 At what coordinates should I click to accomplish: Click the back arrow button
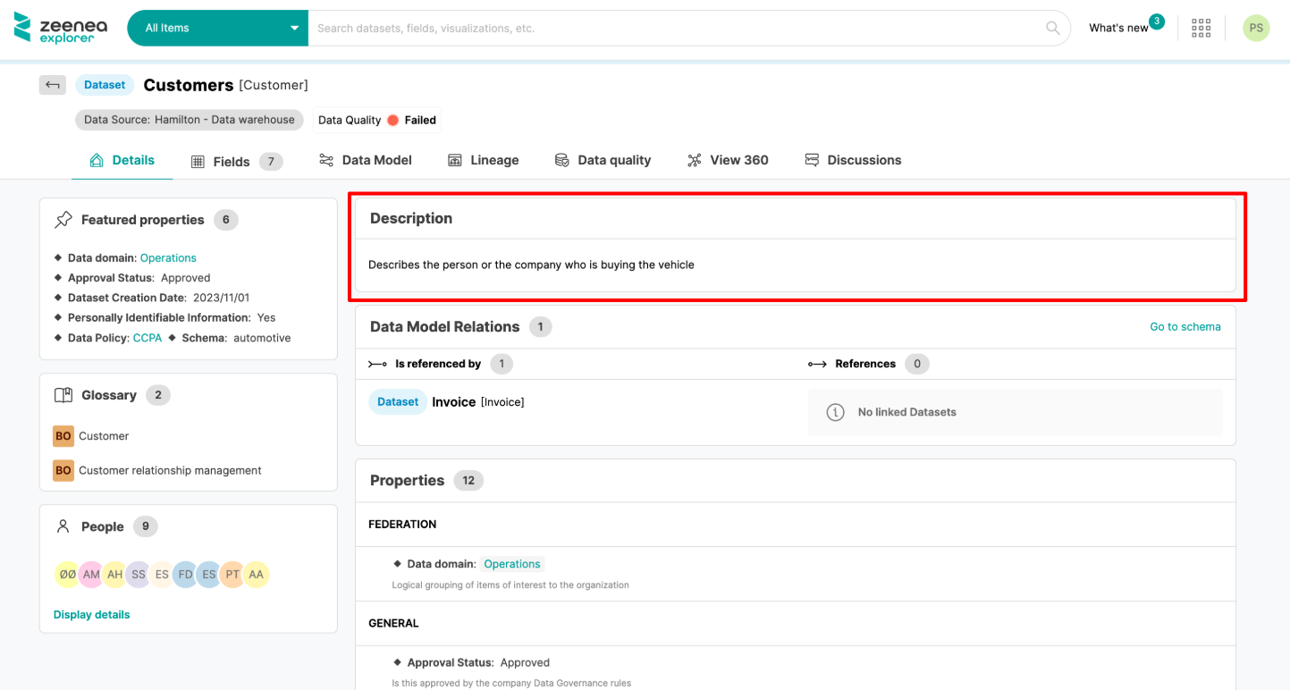tap(53, 85)
